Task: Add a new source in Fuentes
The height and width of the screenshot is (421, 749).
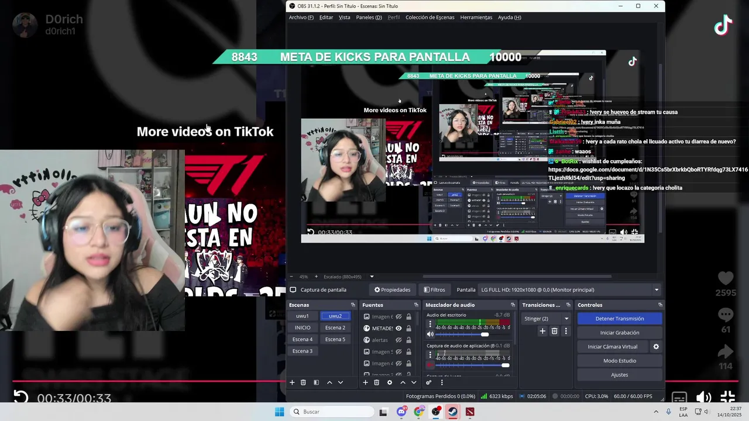Action: tap(366, 382)
